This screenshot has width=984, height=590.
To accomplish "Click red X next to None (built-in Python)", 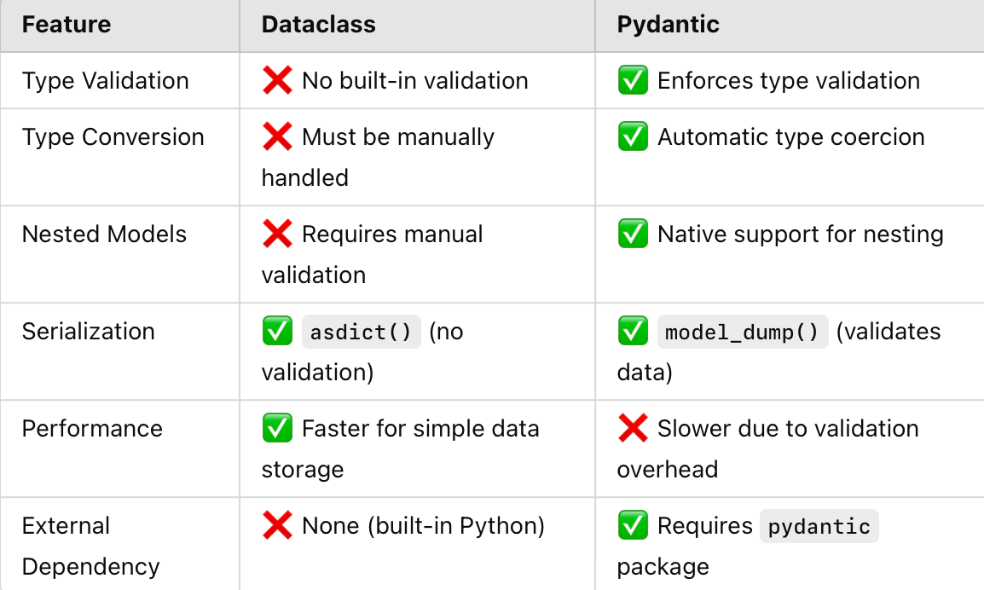I will pyautogui.click(x=277, y=526).
